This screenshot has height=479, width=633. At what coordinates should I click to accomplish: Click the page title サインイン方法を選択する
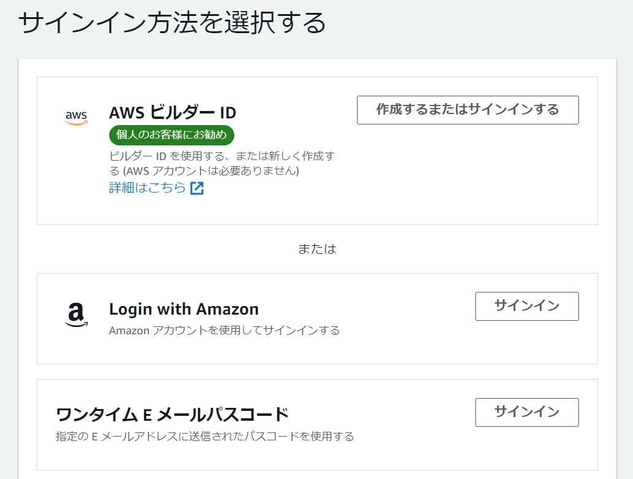172,23
